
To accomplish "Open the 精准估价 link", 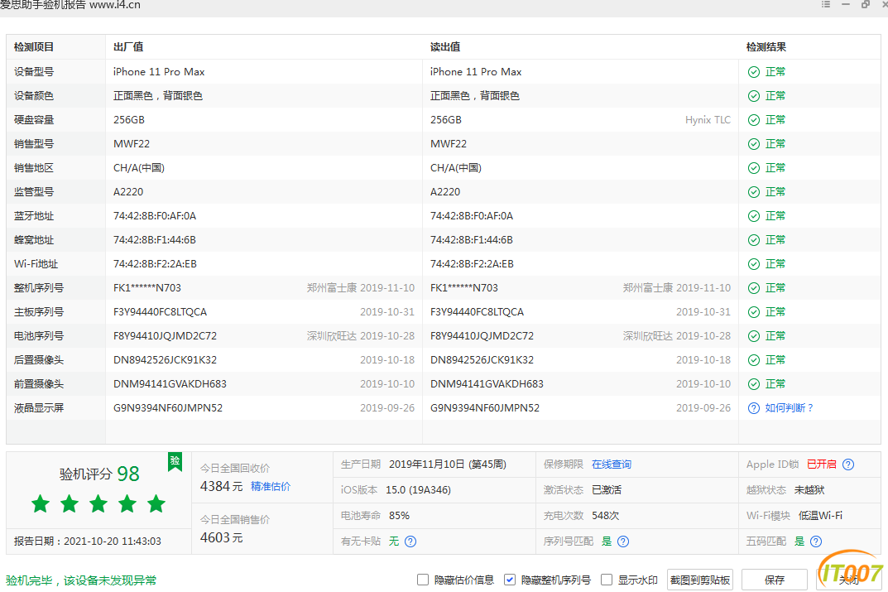I will [x=270, y=487].
